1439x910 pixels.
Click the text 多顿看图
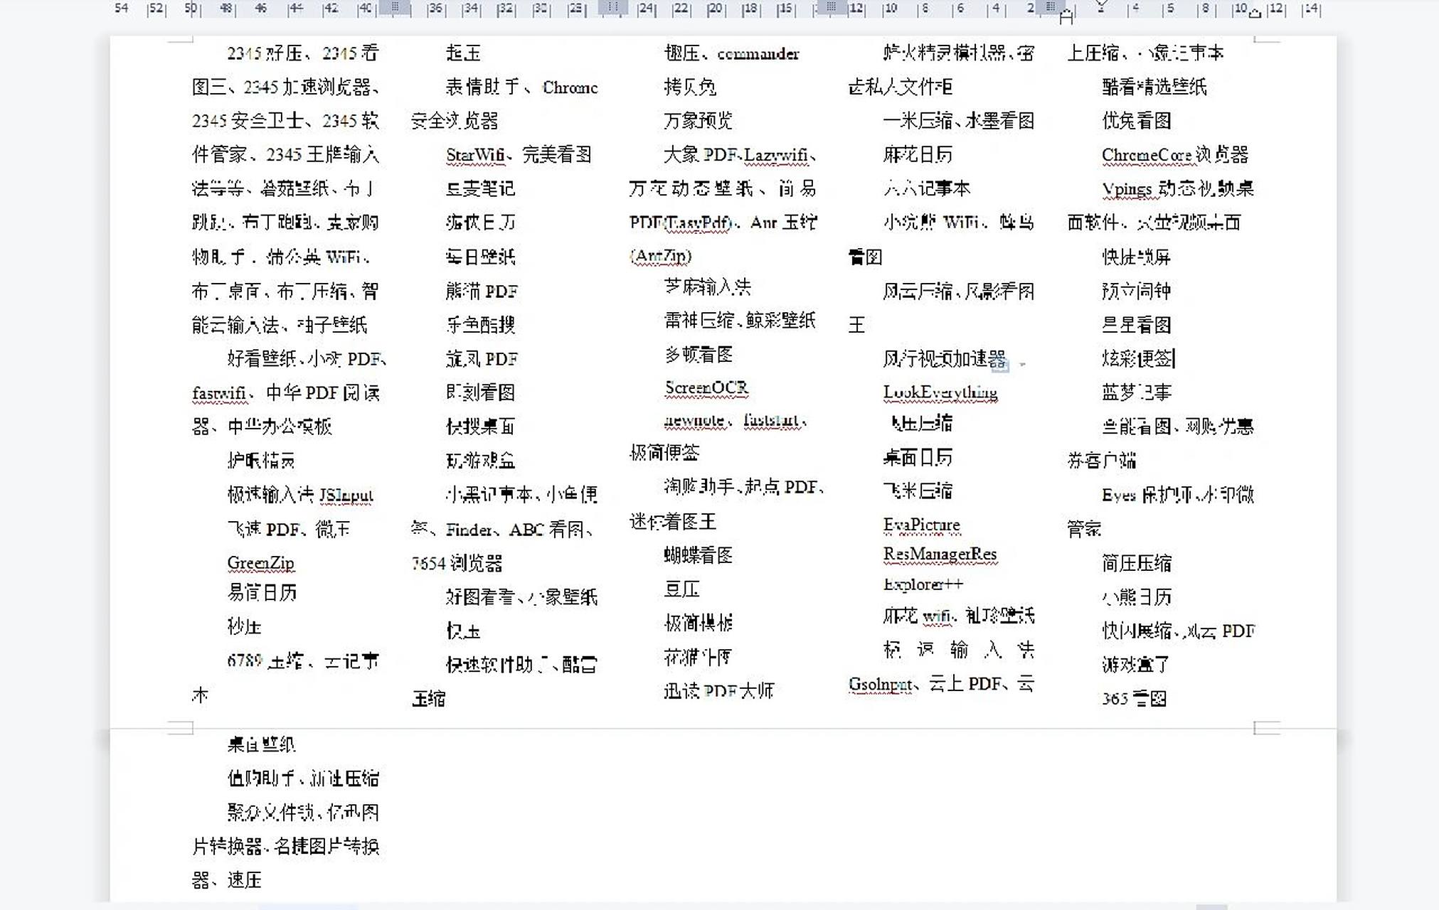tap(699, 355)
